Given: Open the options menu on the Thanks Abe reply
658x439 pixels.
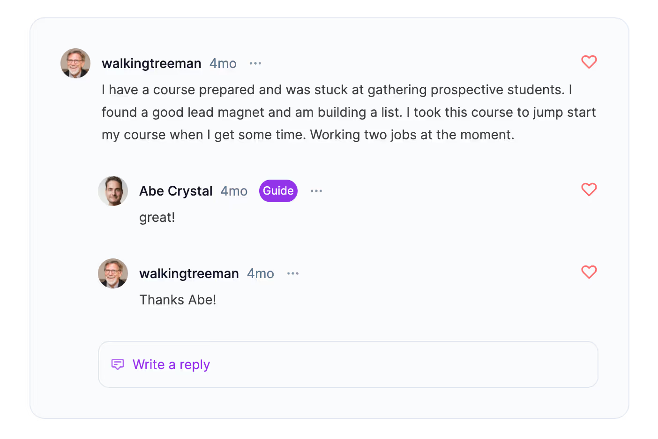Looking at the screenshot, I should 292,273.
